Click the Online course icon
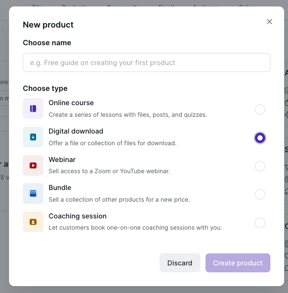The image size is (288, 293). coord(33,109)
